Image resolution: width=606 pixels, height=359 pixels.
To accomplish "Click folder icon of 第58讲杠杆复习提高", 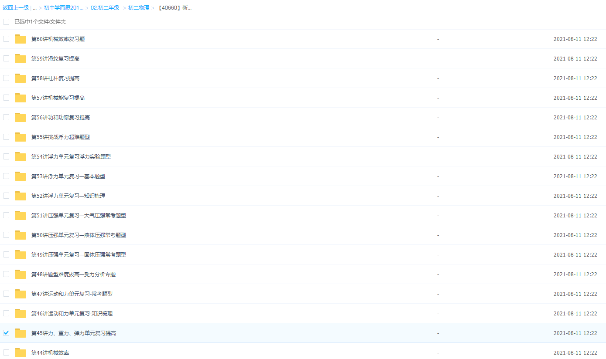I will point(21,78).
